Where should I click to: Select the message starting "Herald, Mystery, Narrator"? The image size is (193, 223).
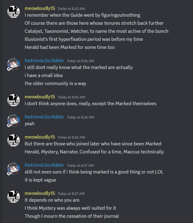94,152
